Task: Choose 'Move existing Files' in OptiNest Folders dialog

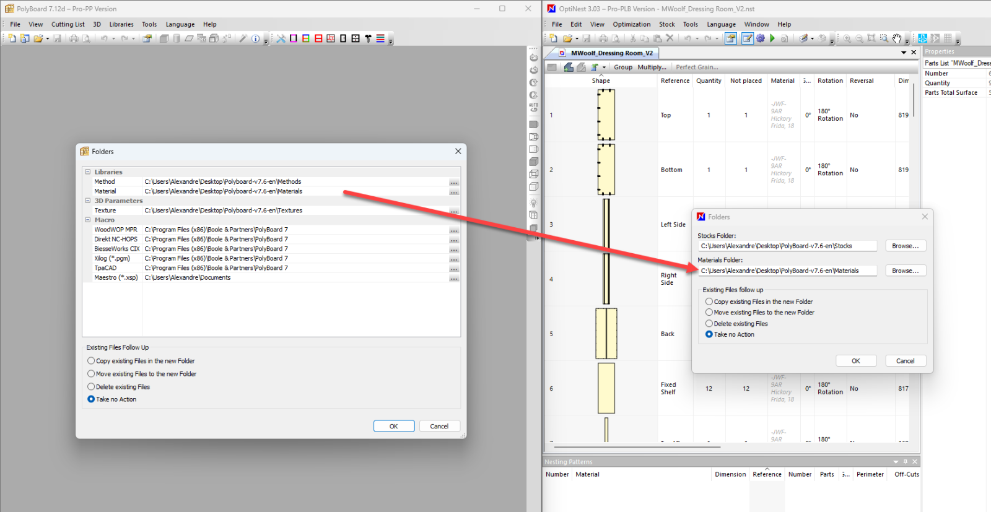Action: coord(709,313)
